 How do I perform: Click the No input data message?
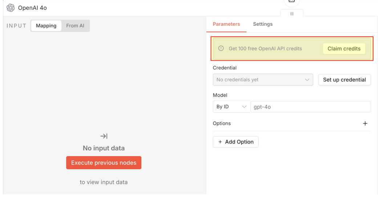pos(104,148)
